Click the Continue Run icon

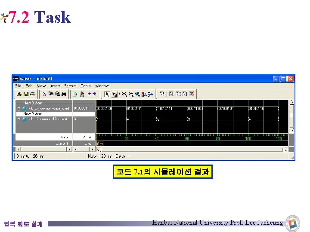tap(178, 94)
